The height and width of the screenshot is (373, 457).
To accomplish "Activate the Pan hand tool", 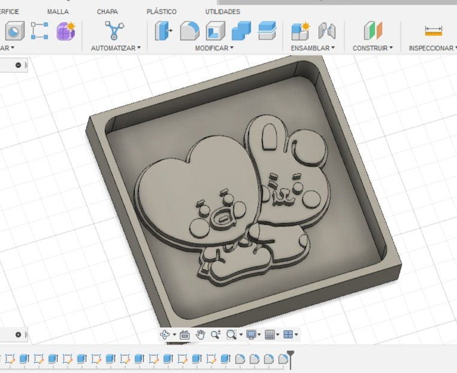I will pos(200,335).
